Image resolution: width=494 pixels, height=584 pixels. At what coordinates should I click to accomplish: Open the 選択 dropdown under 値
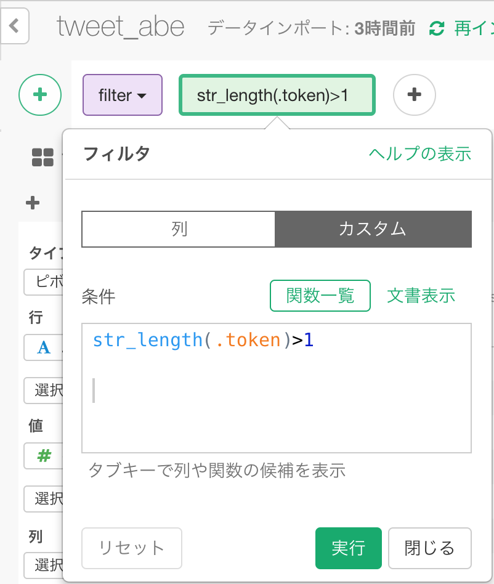[x=44, y=499]
